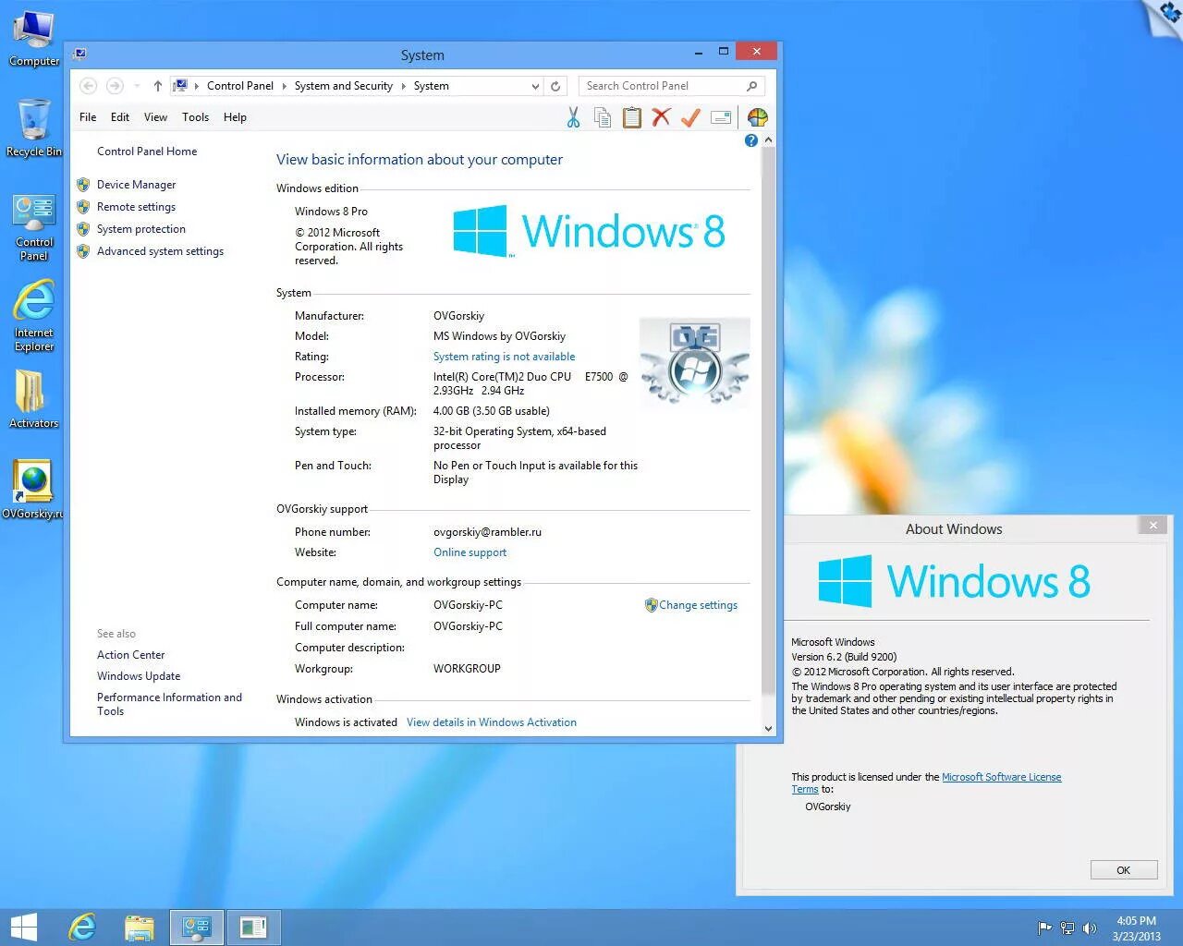Click 'System rating is not available' link
Viewport: 1183px width, 946px height.
tap(504, 357)
